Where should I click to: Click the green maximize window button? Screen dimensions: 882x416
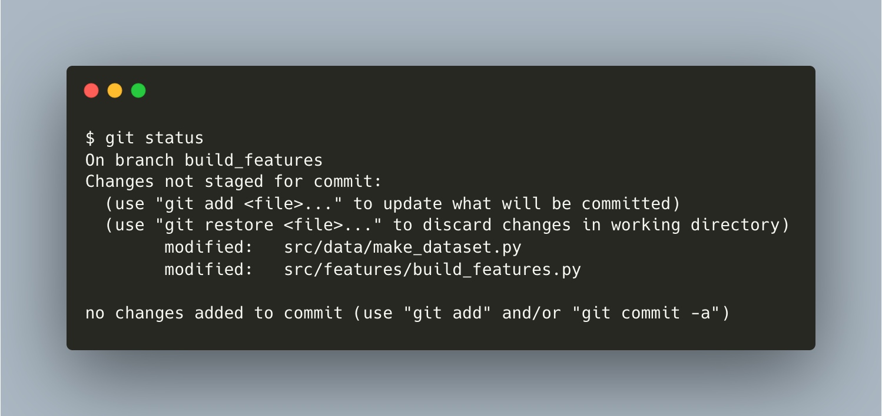click(138, 90)
